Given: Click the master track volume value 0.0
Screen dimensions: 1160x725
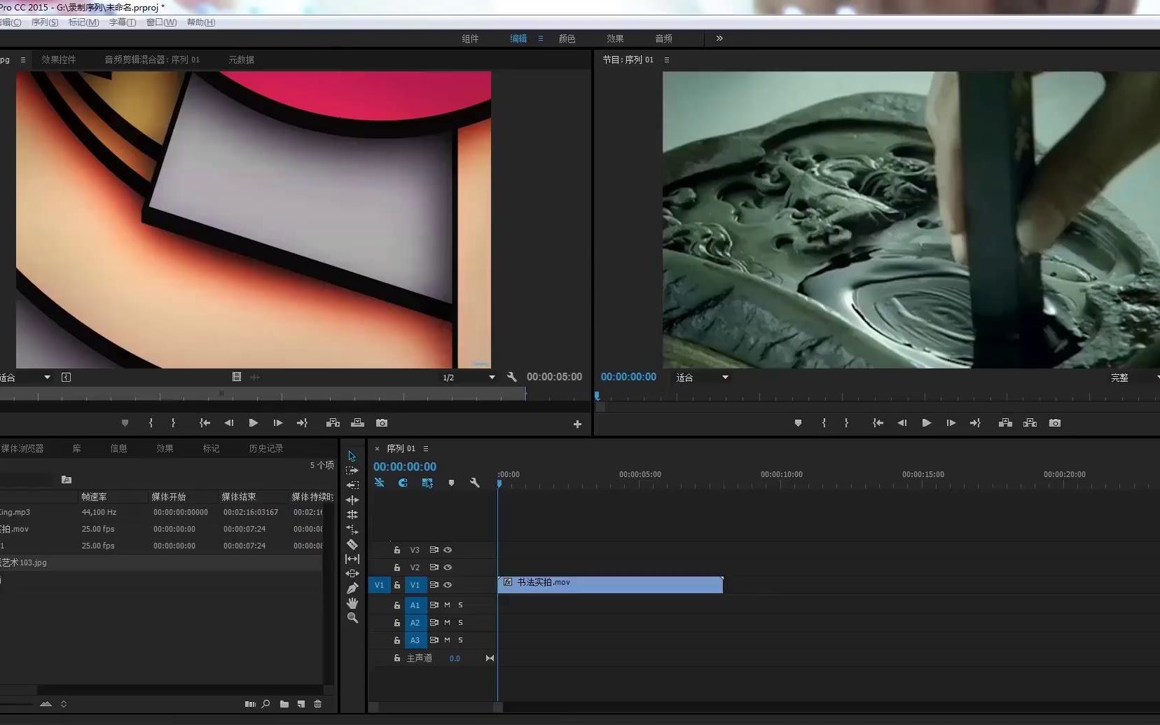Looking at the screenshot, I should click(x=454, y=657).
